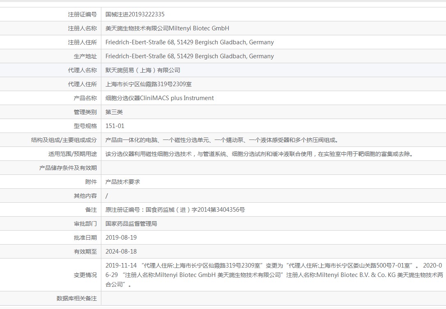Select the 注册人名称 label cell

pos(50,28)
